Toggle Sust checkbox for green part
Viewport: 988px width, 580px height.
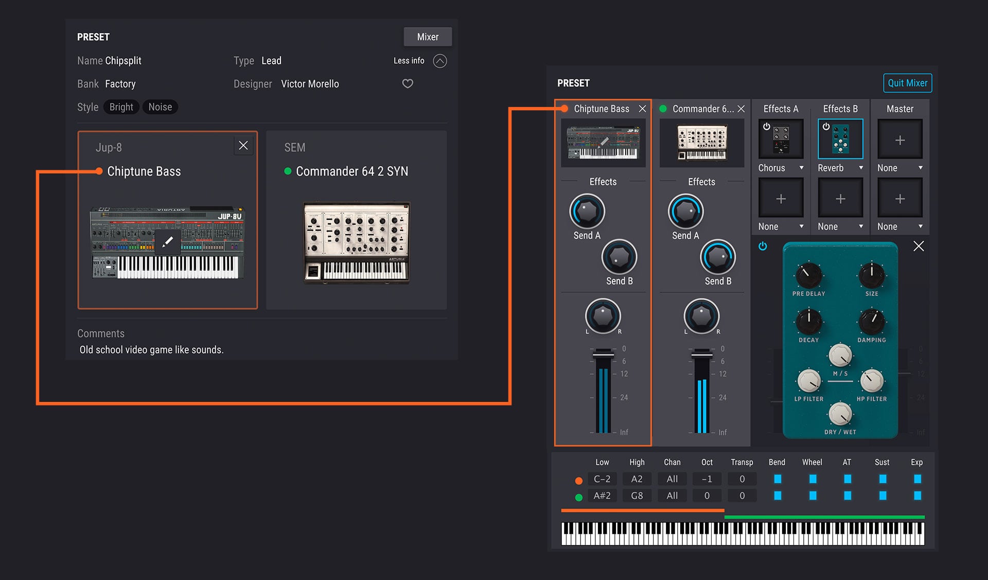pos(883,496)
